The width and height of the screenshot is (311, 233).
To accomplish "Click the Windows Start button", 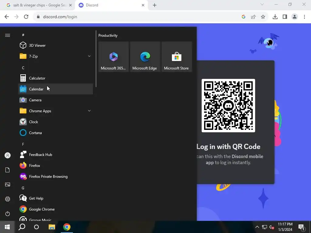I will tap(7, 227).
